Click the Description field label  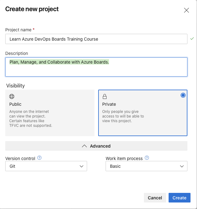[x=17, y=53]
